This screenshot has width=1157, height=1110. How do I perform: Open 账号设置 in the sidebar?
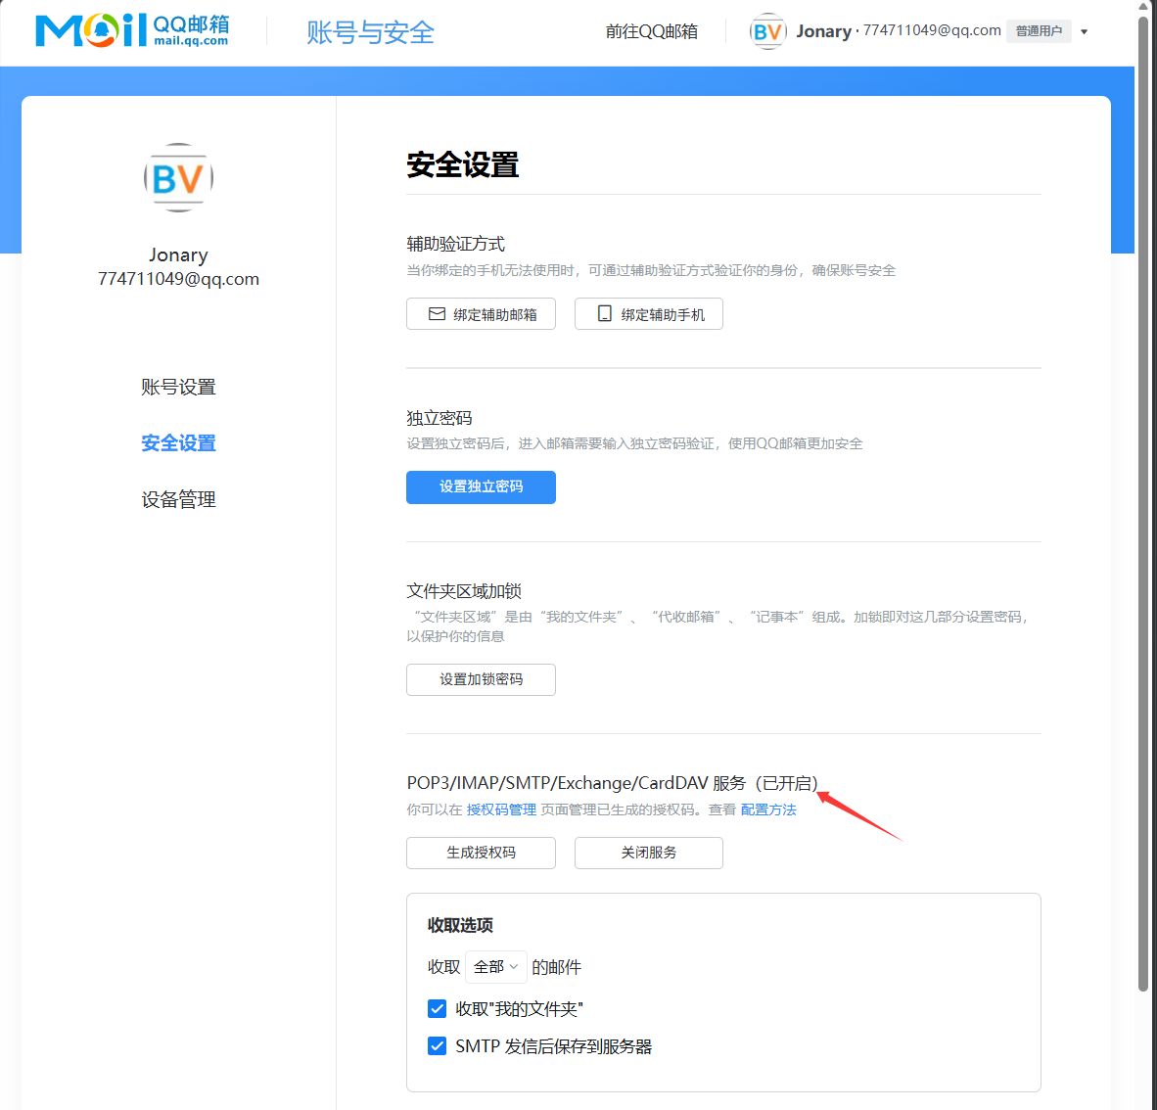pyautogui.click(x=178, y=387)
